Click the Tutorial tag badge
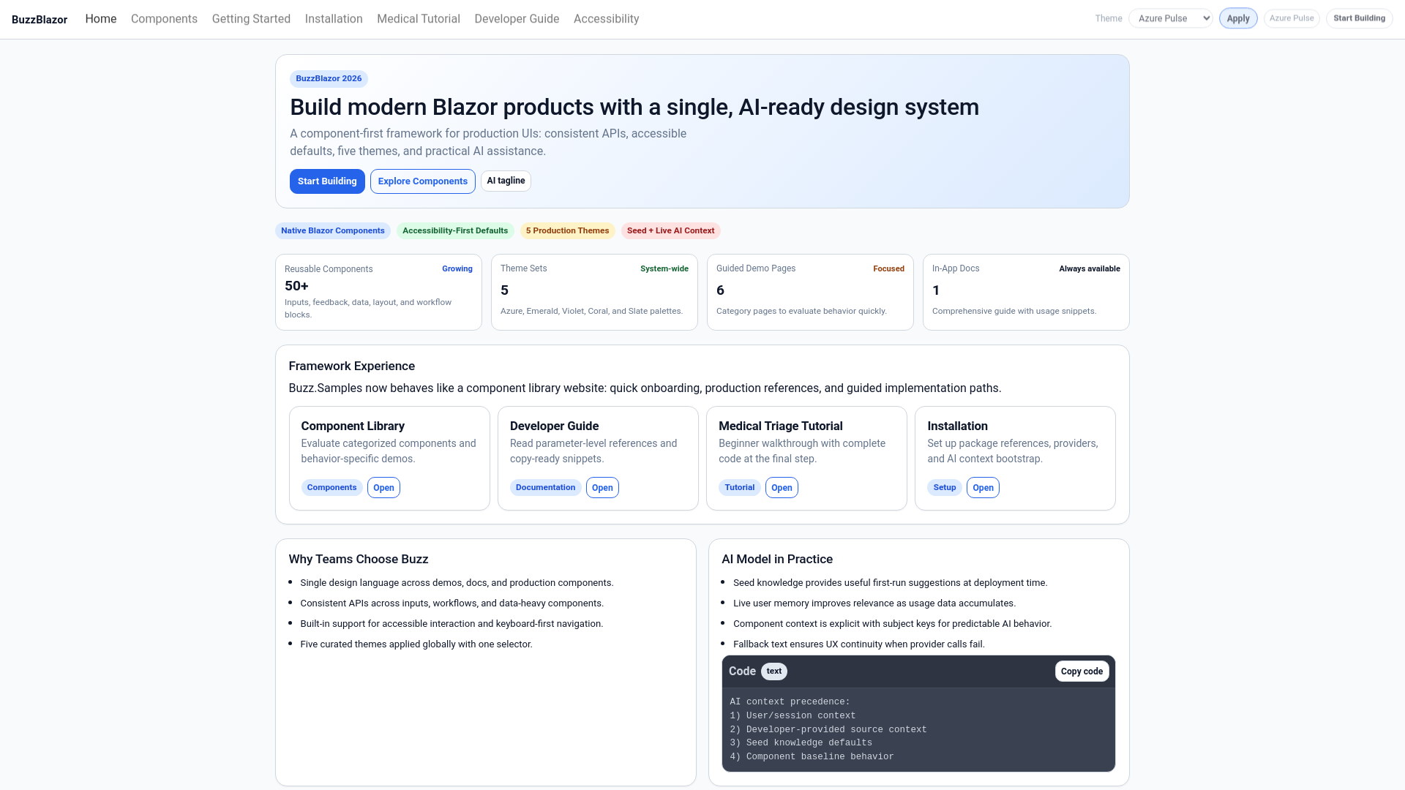The image size is (1405, 790). (739, 488)
